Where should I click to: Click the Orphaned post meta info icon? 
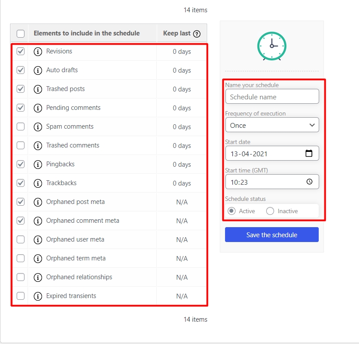(x=38, y=202)
